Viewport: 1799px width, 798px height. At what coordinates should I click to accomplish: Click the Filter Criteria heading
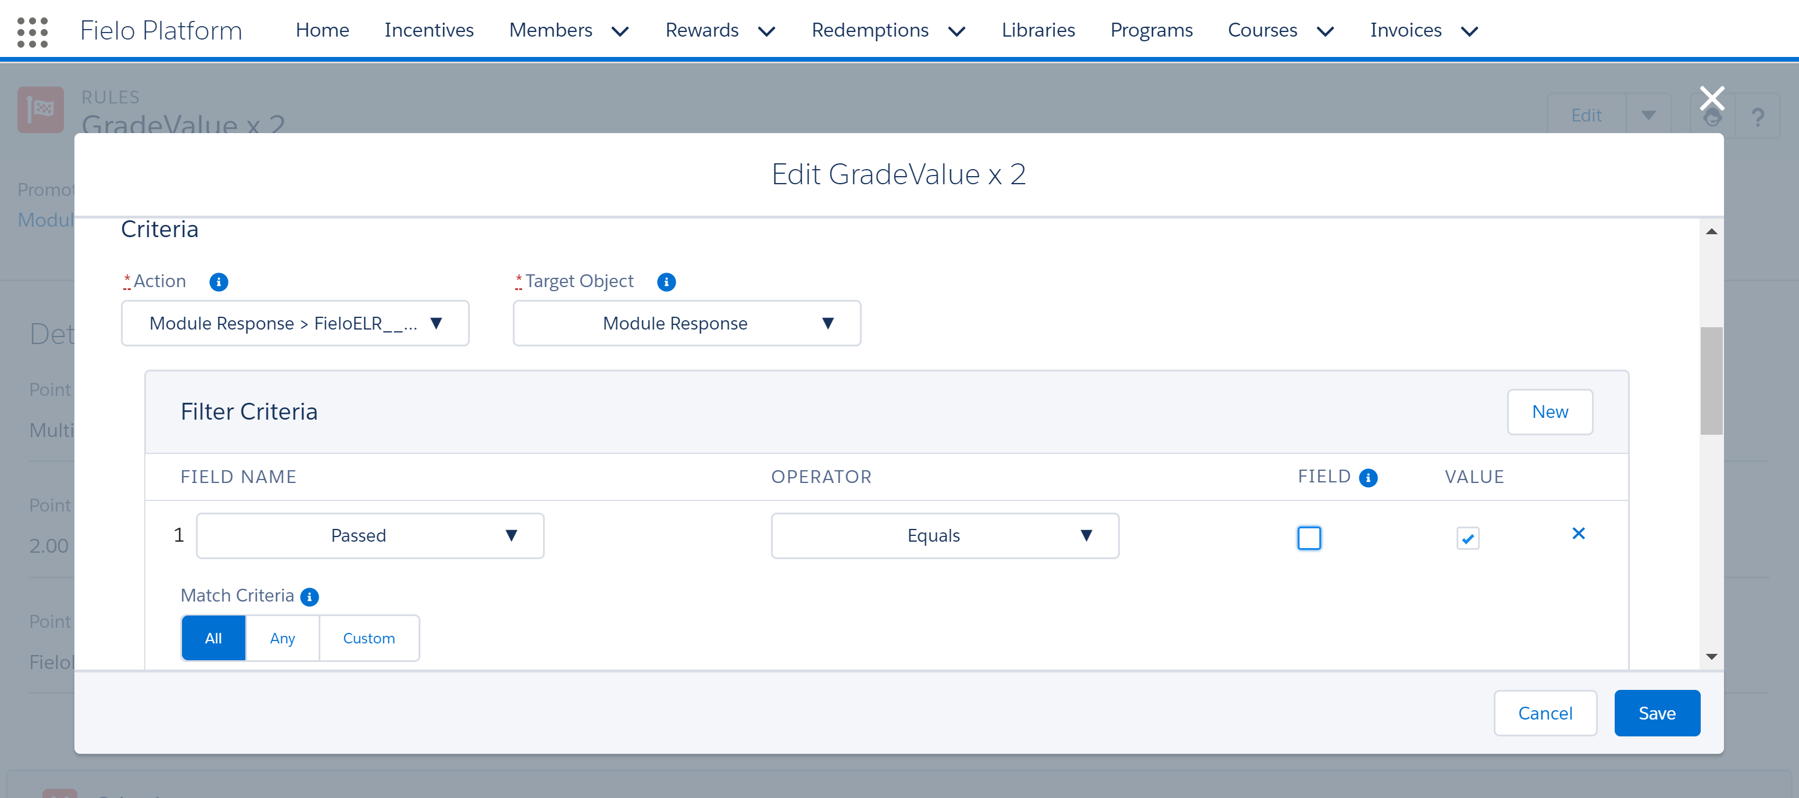249,412
